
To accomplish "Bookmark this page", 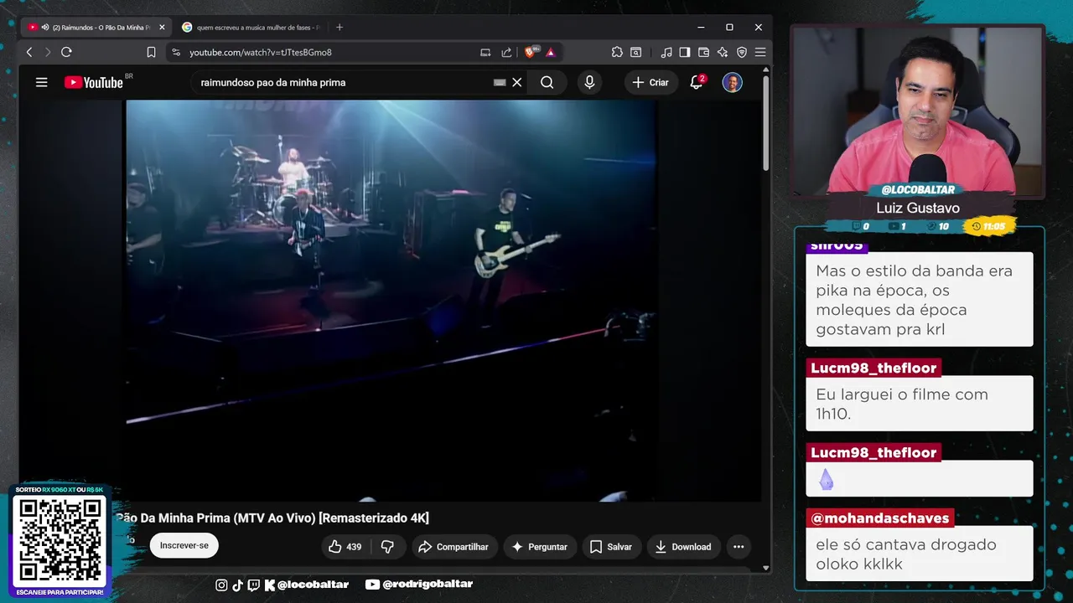I will coord(151,52).
